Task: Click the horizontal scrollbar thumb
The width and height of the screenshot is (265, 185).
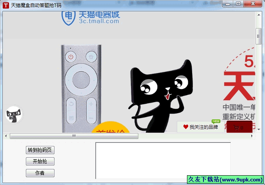Action: click(x=74, y=136)
